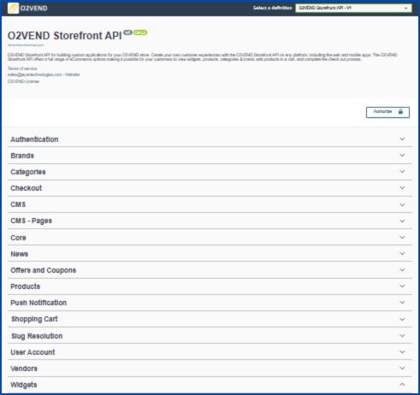Click the Authorize button

[387, 112]
